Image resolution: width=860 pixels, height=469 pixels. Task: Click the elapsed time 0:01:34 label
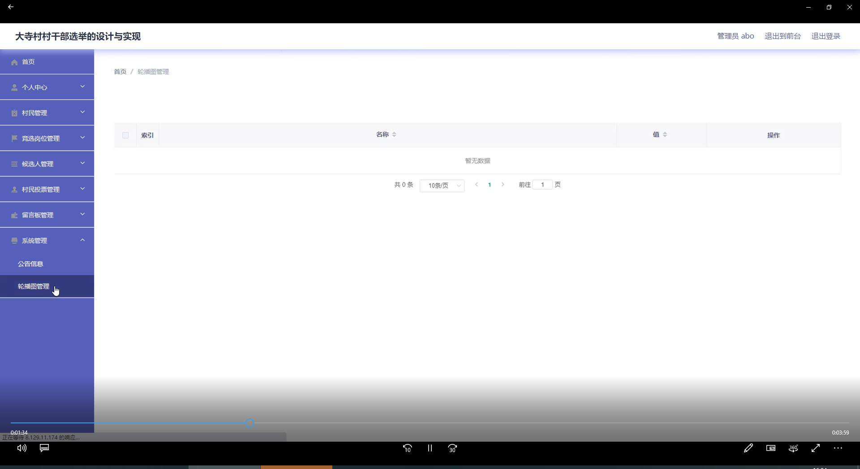click(19, 432)
